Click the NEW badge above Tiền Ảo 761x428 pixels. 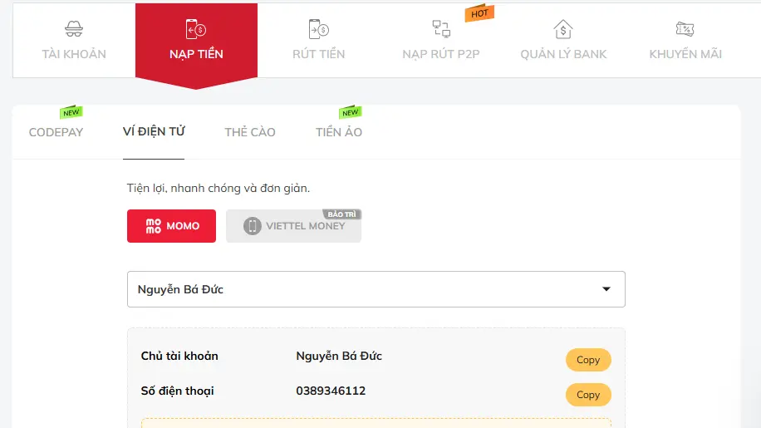click(x=350, y=112)
